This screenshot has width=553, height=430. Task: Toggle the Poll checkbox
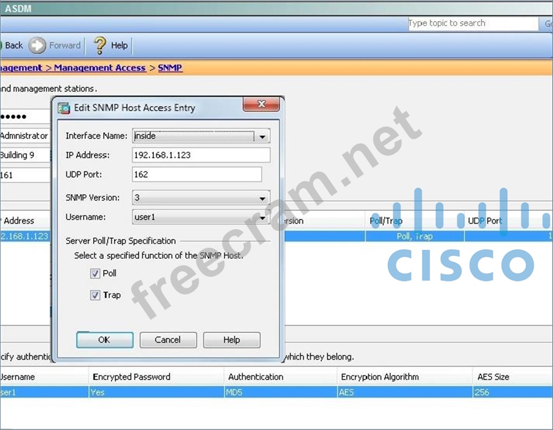(95, 273)
